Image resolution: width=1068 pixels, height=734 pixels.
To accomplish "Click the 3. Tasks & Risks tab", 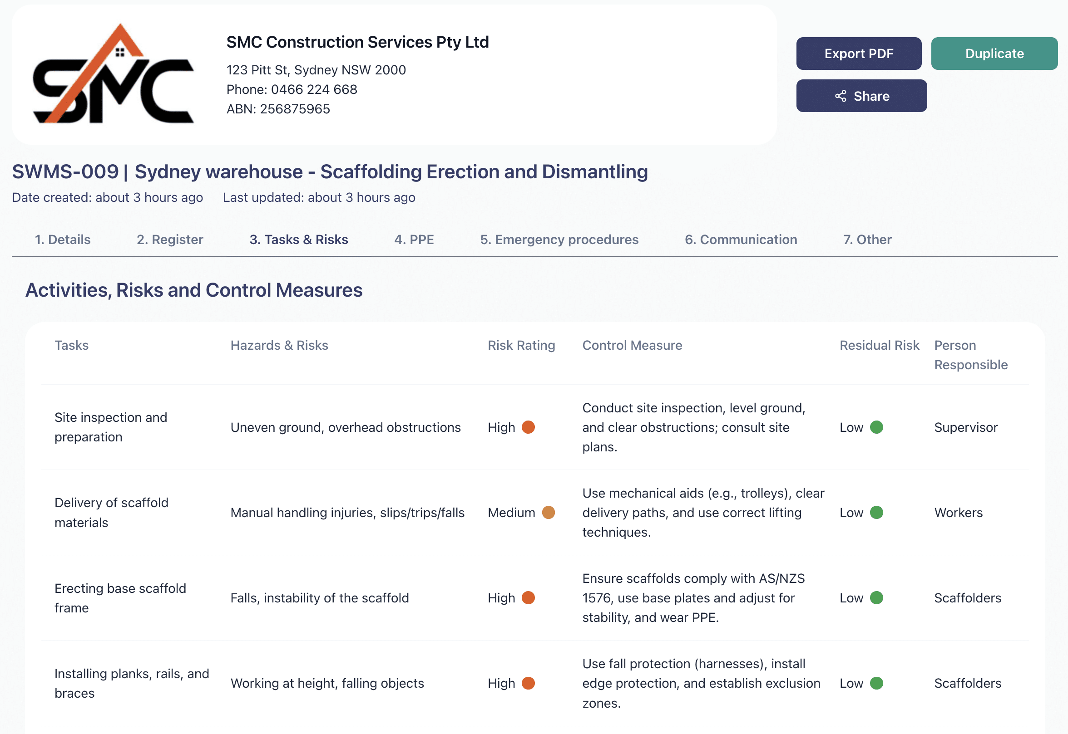I will point(299,240).
